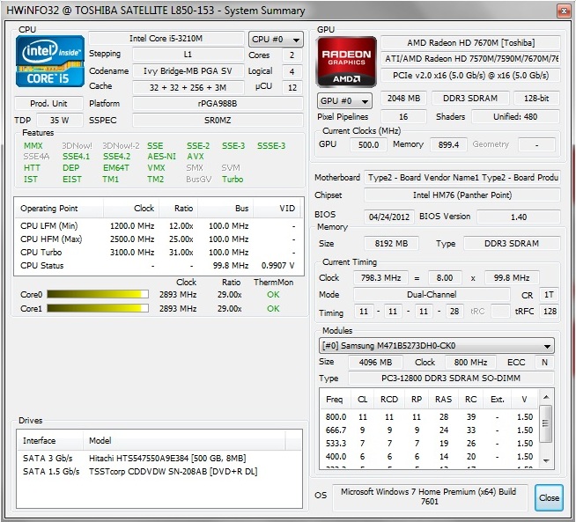Click the 798.3 MHz memory clock field
The height and width of the screenshot is (522, 576).
(380, 278)
